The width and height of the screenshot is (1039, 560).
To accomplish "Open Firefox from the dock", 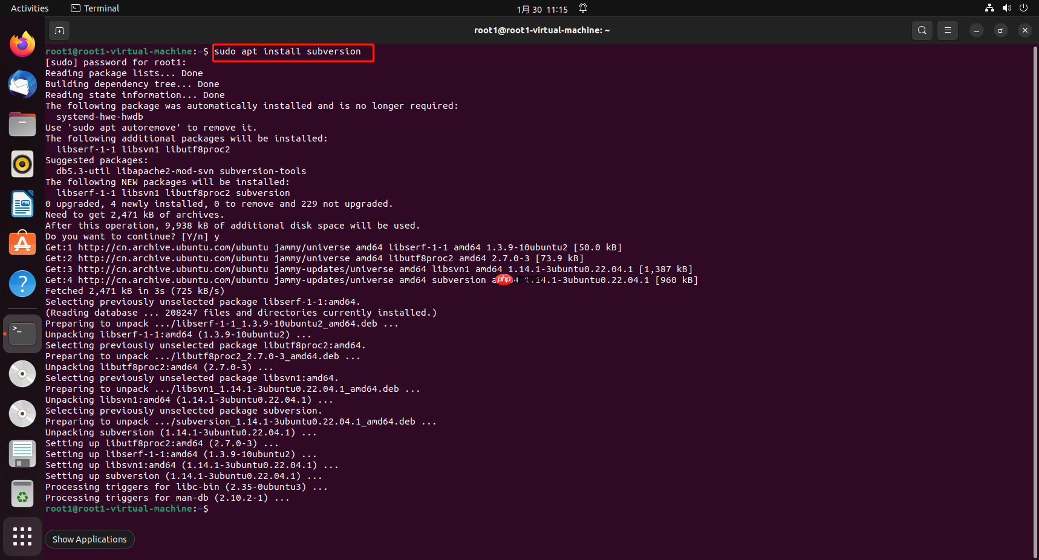I will pyautogui.click(x=22, y=43).
